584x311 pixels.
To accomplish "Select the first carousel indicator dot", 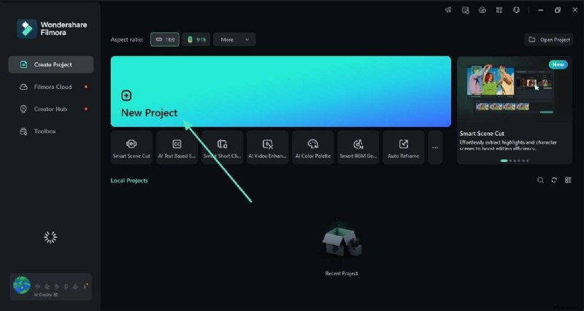I will point(504,161).
